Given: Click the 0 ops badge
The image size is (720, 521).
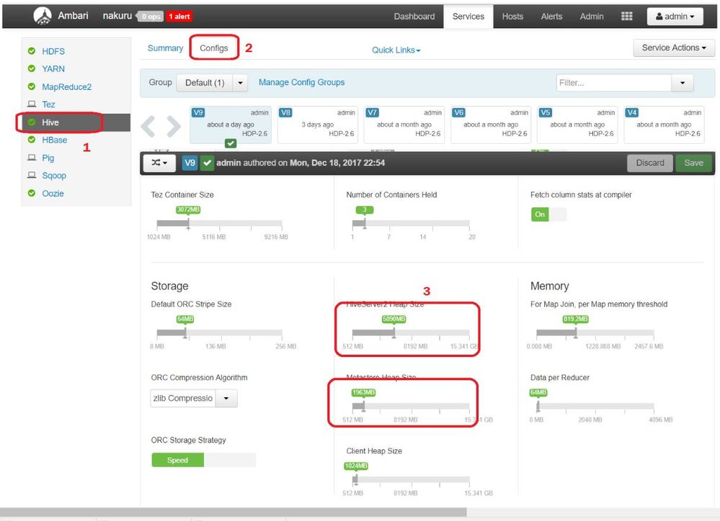Looking at the screenshot, I should [151, 17].
